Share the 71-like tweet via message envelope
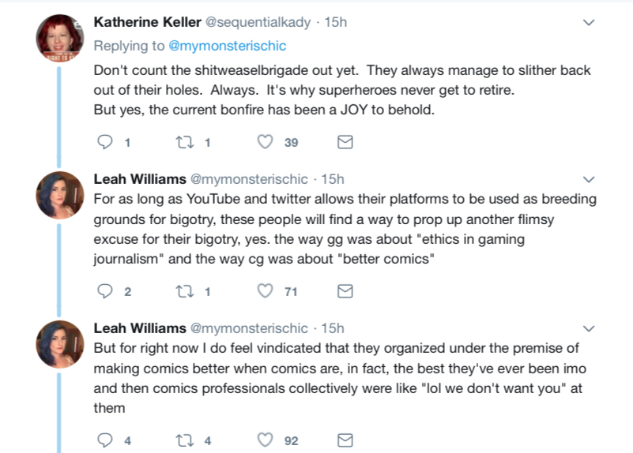Viewport: 633px width, 453px height. pos(345,291)
